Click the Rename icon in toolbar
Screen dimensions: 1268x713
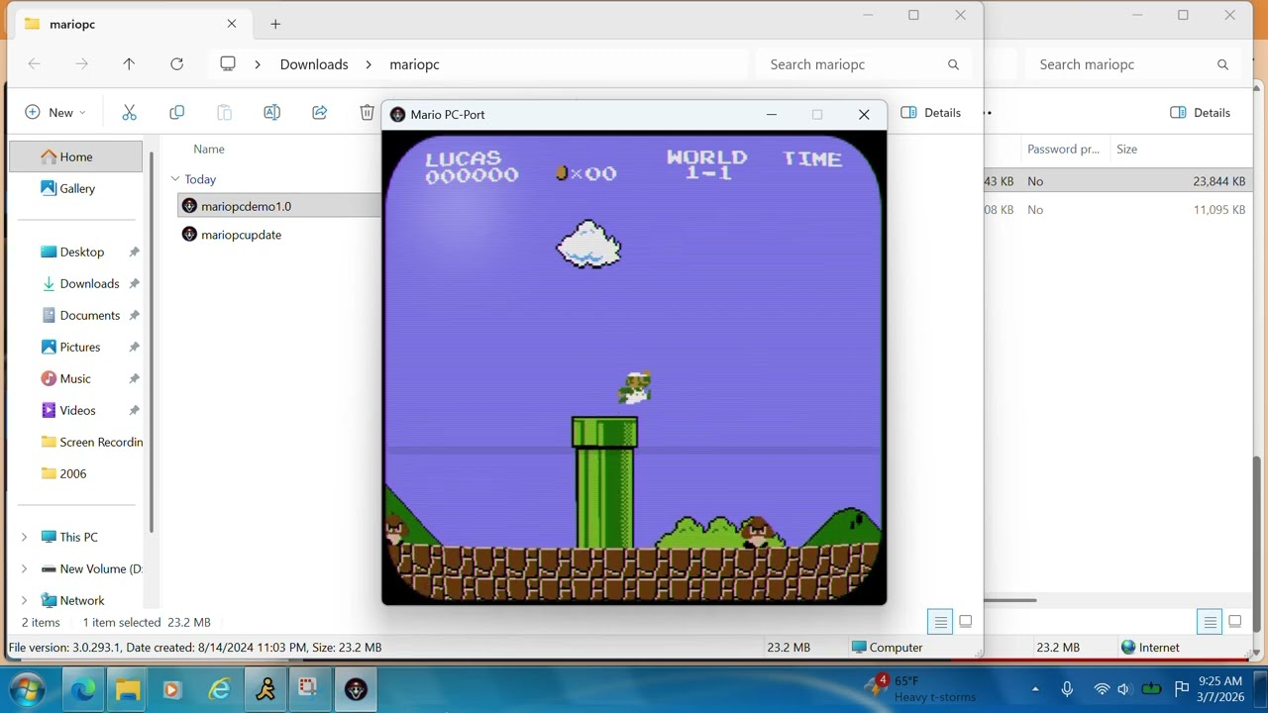click(x=271, y=113)
